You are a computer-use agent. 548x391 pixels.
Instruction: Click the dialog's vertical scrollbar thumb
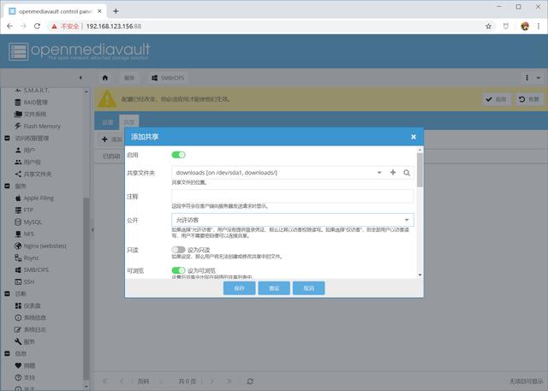pyautogui.click(x=420, y=169)
